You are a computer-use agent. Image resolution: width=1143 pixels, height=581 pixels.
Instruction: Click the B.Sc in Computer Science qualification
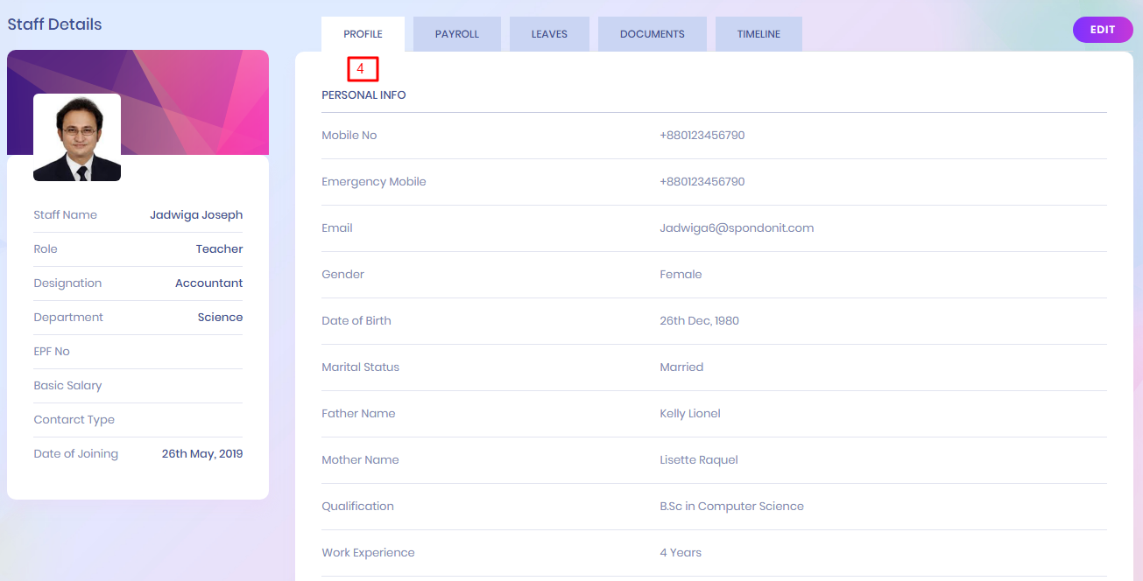point(731,507)
